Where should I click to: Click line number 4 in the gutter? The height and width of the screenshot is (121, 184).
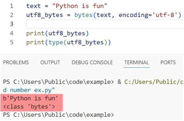(12, 33)
